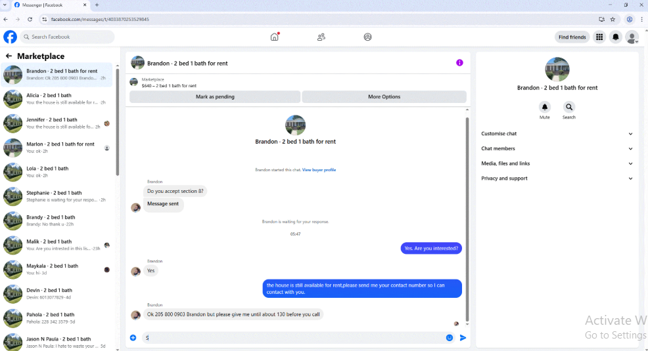Click right panel listing profile photo
Screen dimensions: 648x351
click(557, 70)
